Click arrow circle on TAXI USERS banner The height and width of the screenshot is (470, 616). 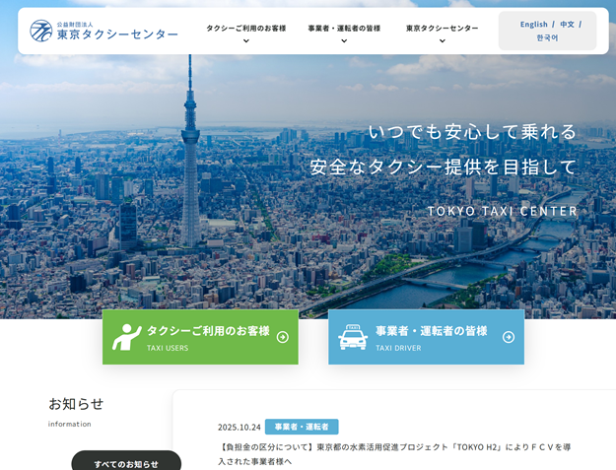point(283,337)
